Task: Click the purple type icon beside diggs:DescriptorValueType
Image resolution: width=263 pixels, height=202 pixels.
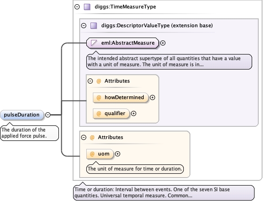Action: tap(94, 25)
